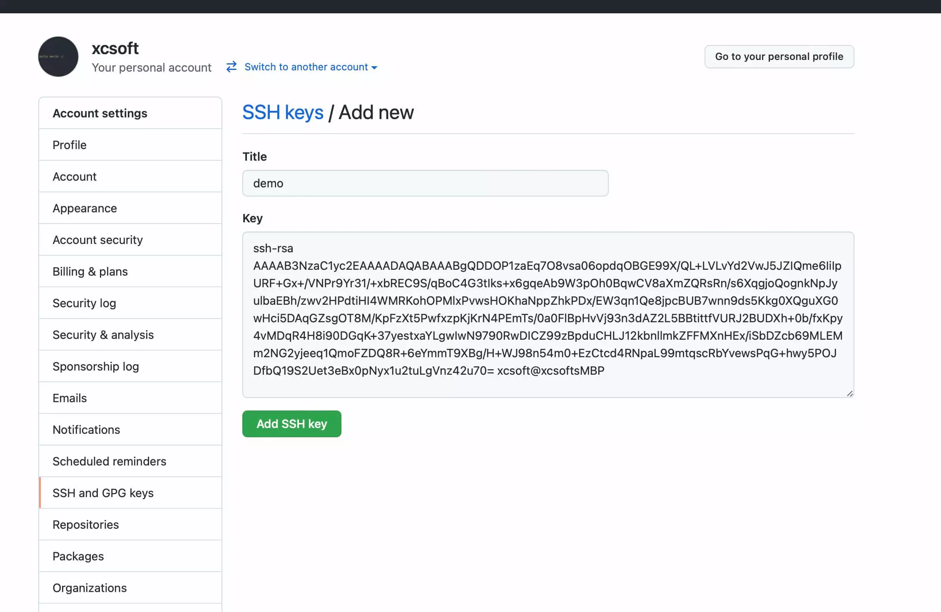The height and width of the screenshot is (612, 941).
Task: Click inside the Title field showing demo
Action: point(425,183)
